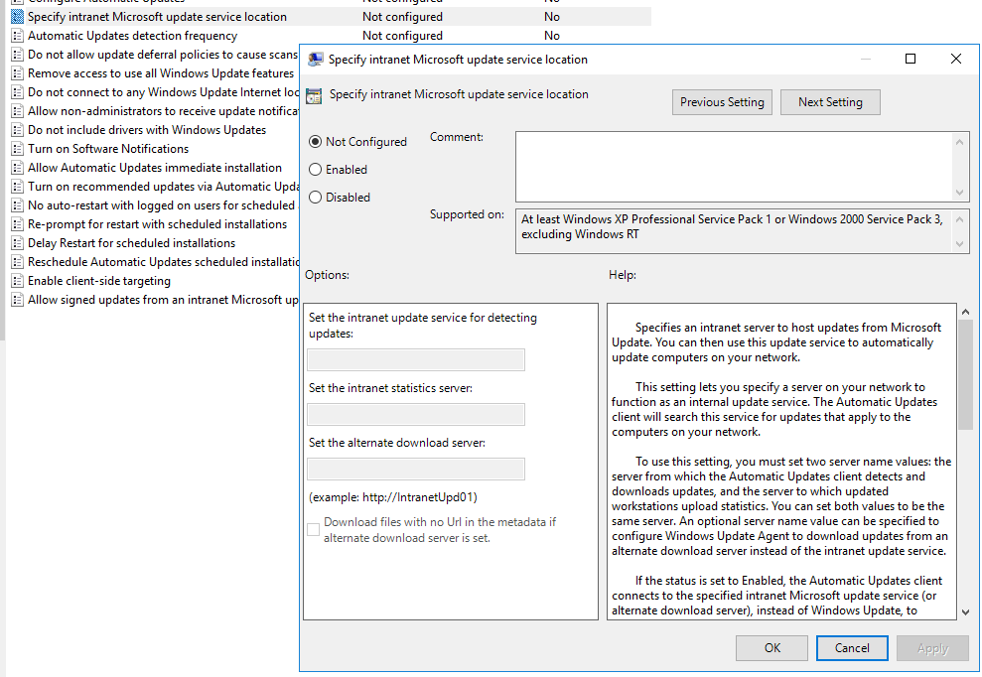The image size is (982, 677).
Task: Click the icon beside 'No auto-restart with logged on users'
Action: 18,205
